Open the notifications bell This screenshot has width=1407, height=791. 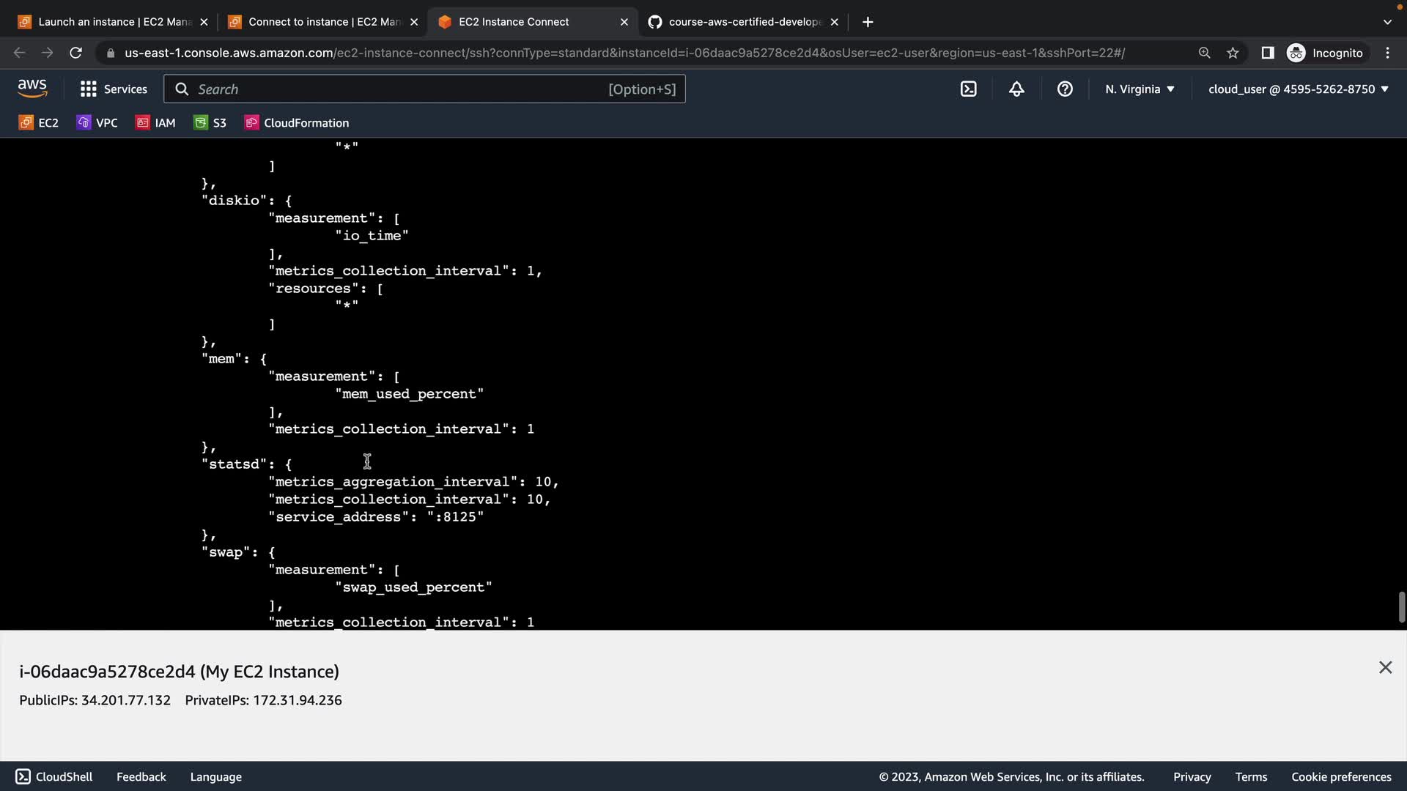tap(1016, 89)
